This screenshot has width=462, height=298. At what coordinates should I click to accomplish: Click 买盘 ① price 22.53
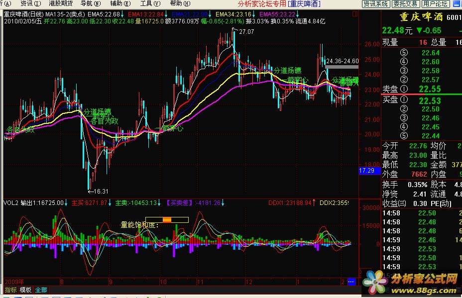point(430,101)
